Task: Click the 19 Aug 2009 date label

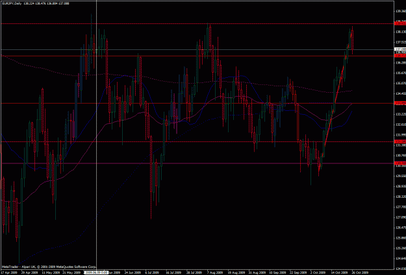Action: click(x=236, y=272)
